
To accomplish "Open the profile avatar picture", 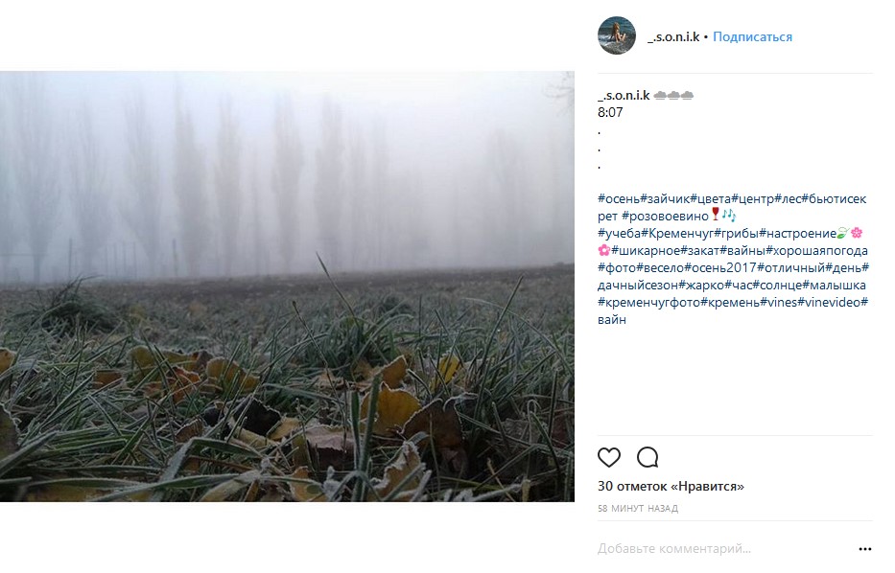I will 616,36.
